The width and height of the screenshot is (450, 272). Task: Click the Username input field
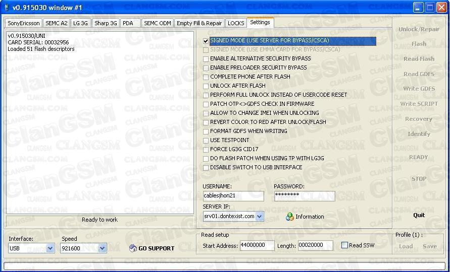click(x=233, y=196)
